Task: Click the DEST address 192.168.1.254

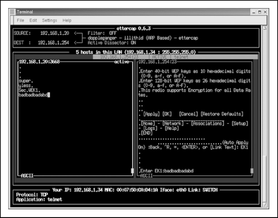Action: tap(53, 43)
